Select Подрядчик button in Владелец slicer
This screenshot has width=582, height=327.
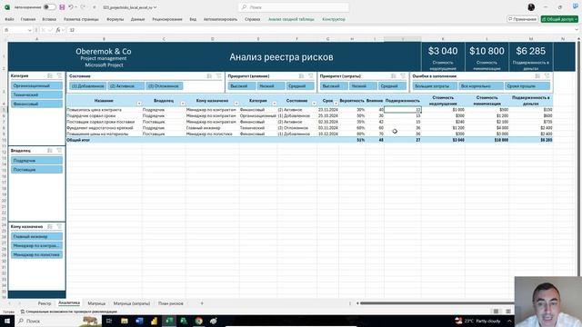[36, 161]
